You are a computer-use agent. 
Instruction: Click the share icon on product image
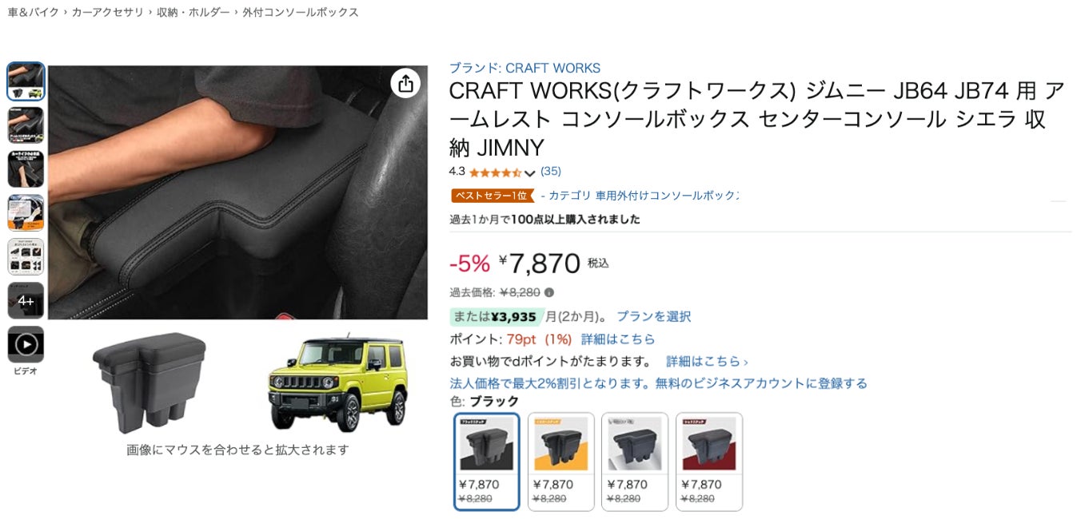[x=405, y=84]
